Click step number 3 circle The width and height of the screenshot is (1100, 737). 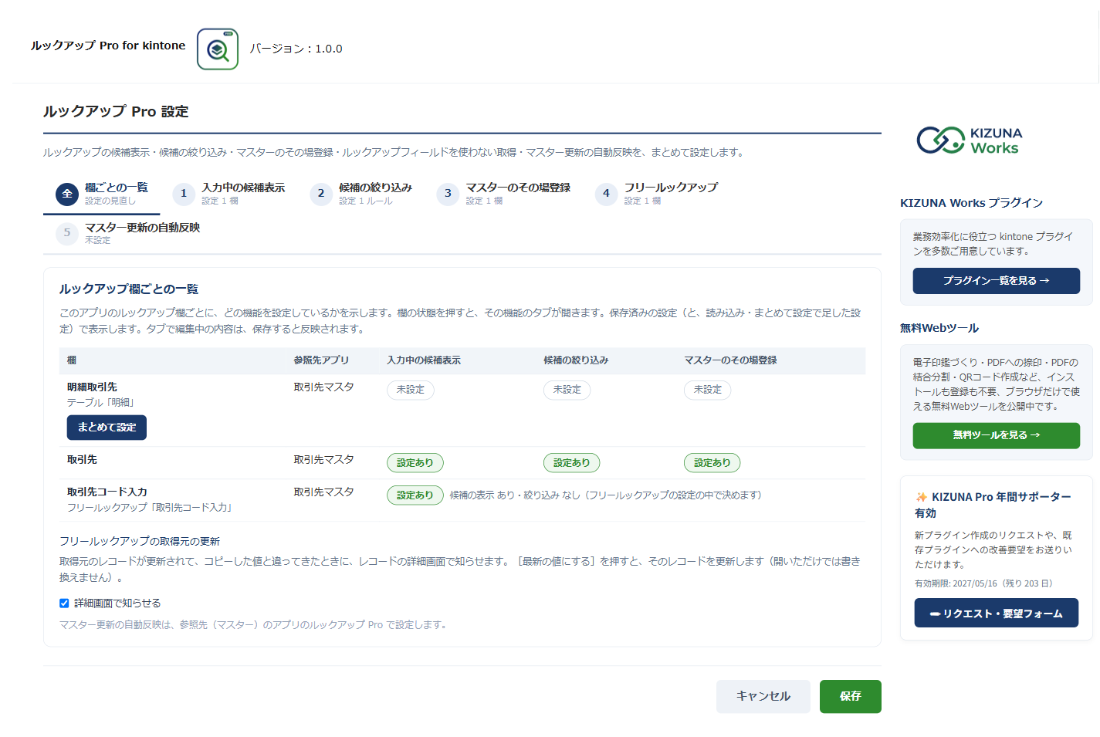448,194
